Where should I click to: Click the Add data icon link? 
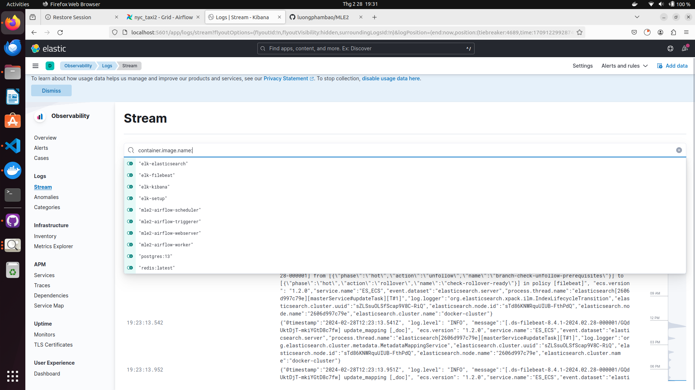(672, 66)
